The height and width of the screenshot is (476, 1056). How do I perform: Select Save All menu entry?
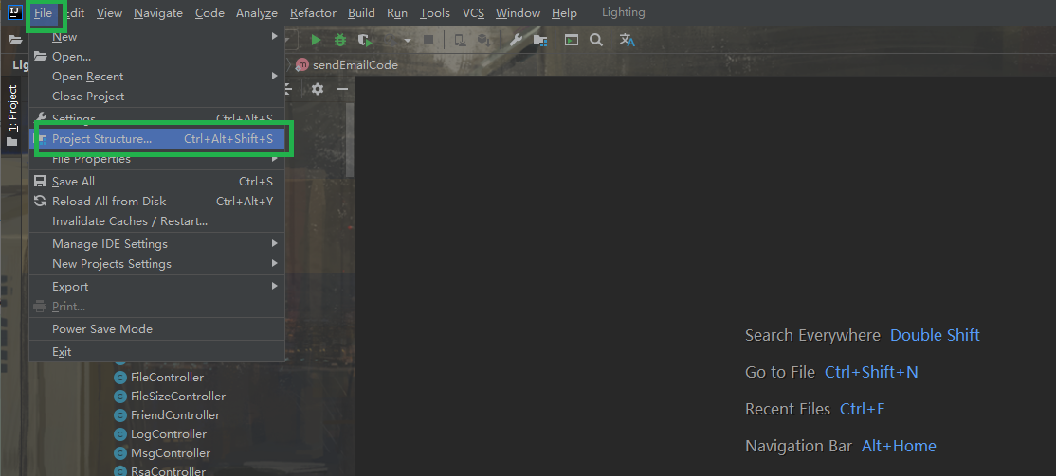coord(157,182)
